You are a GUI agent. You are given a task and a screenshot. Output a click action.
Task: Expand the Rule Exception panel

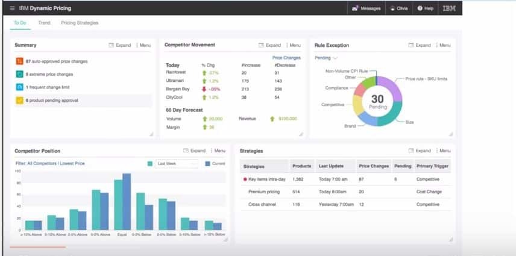pyautogui.click(x=420, y=45)
